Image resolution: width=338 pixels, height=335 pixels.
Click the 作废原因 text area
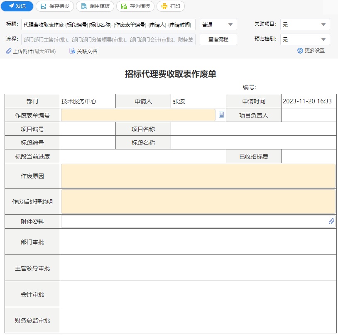point(198,176)
